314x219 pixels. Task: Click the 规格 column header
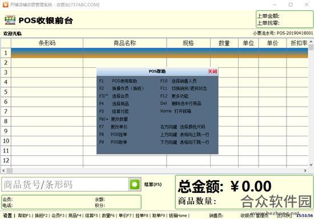[x=188, y=43]
